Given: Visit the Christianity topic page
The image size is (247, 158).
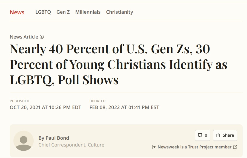Looking at the screenshot, I should point(120,12).
